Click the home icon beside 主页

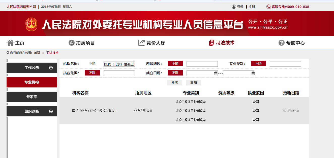10,43
